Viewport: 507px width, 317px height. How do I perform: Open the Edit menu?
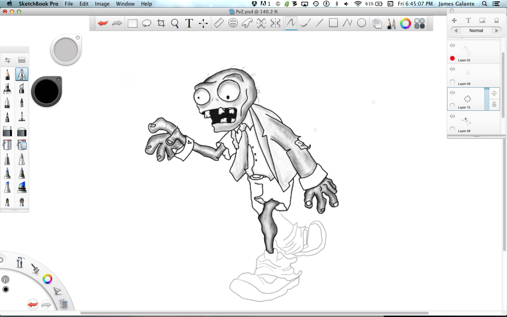tap(84, 4)
